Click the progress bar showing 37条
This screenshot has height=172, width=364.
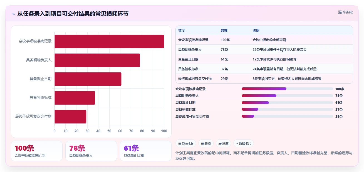(x=287, y=110)
